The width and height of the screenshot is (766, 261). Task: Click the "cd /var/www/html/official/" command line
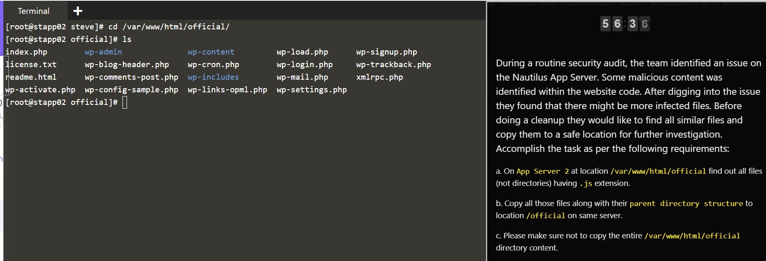169,27
